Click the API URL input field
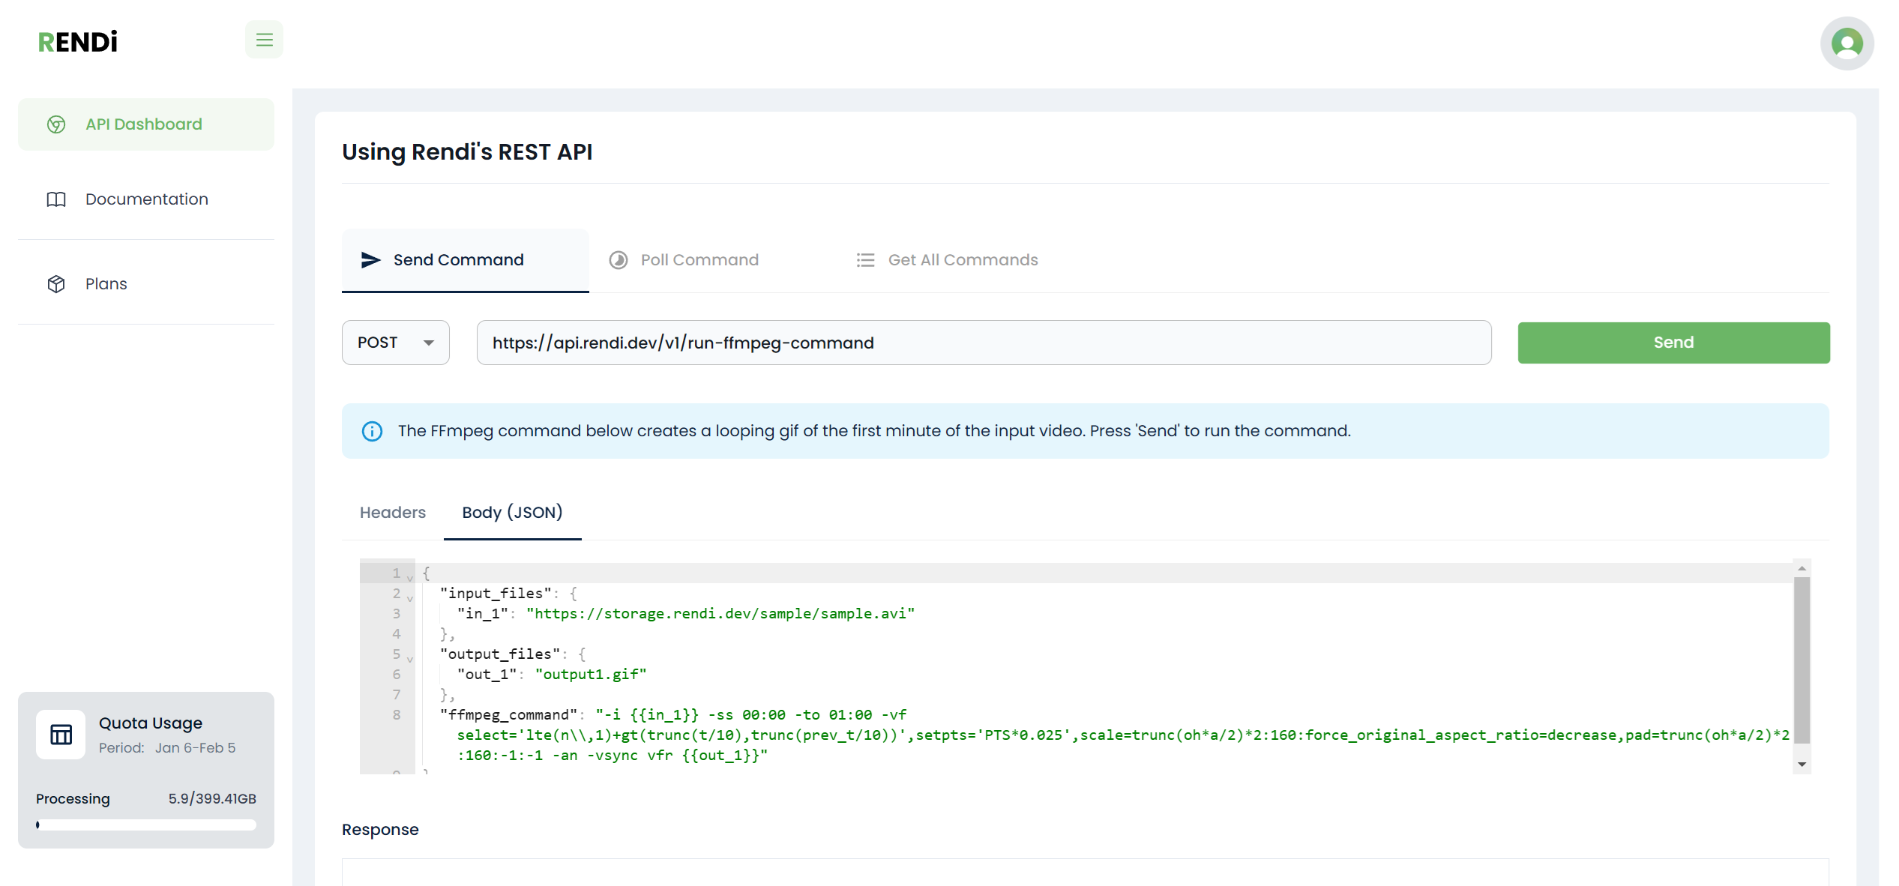The height and width of the screenshot is (886, 1899). pos(984,343)
